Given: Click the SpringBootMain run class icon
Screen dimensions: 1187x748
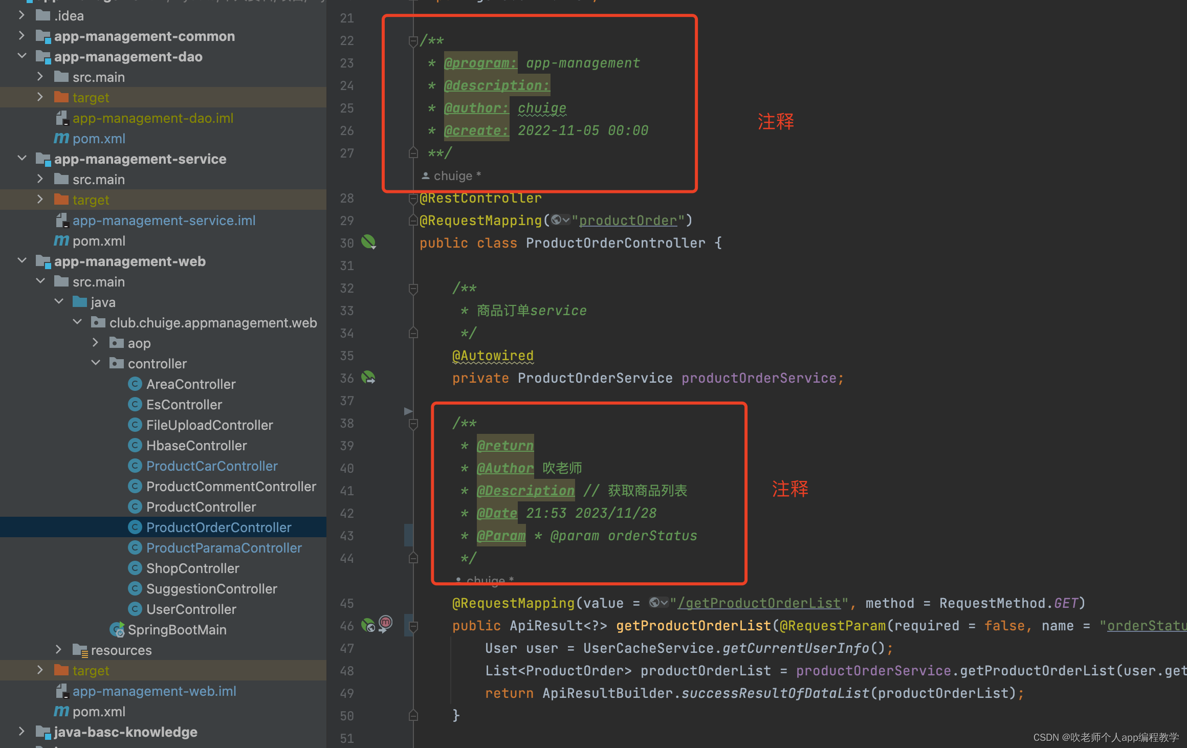Looking at the screenshot, I should 117,630.
